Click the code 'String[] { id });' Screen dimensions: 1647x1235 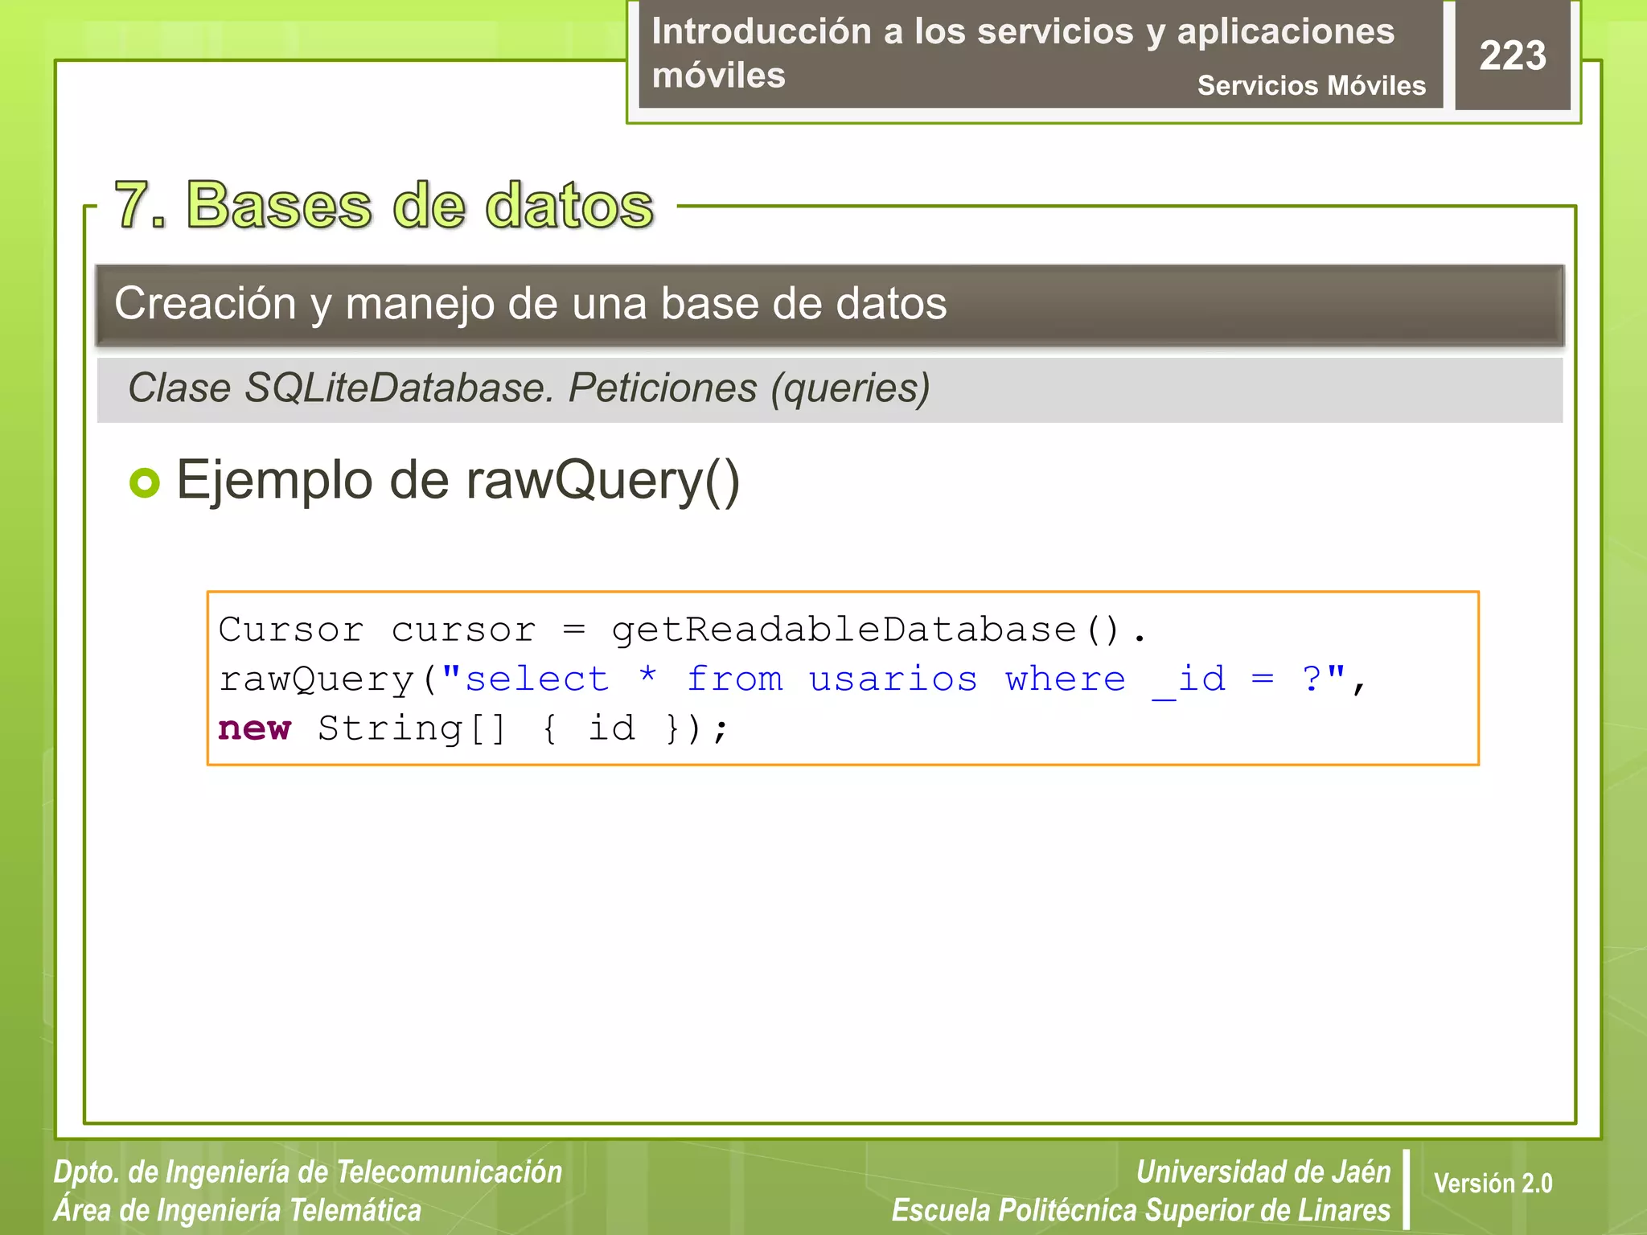pos(523,729)
